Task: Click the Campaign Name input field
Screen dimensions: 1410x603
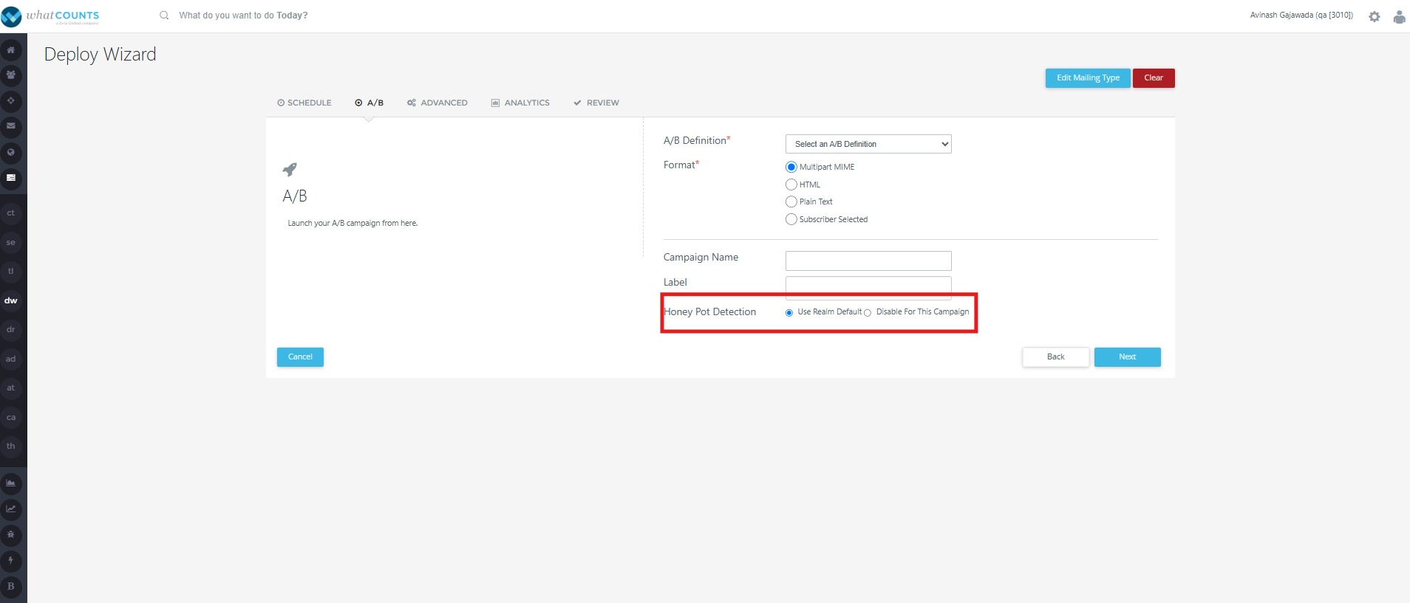Action: tap(868, 261)
